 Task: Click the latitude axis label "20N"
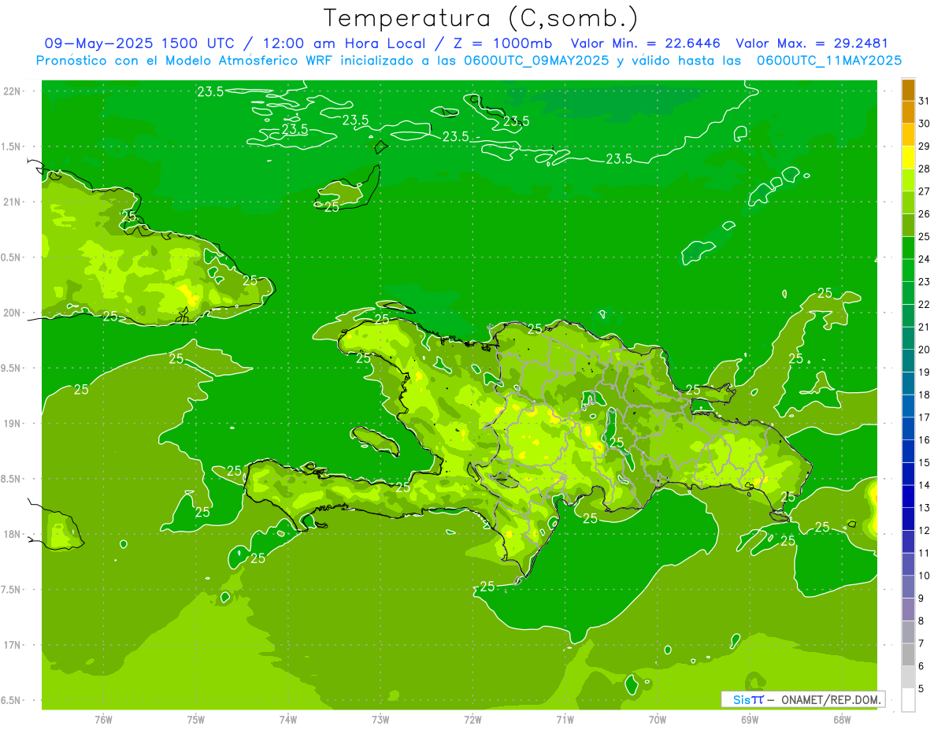tap(13, 313)
